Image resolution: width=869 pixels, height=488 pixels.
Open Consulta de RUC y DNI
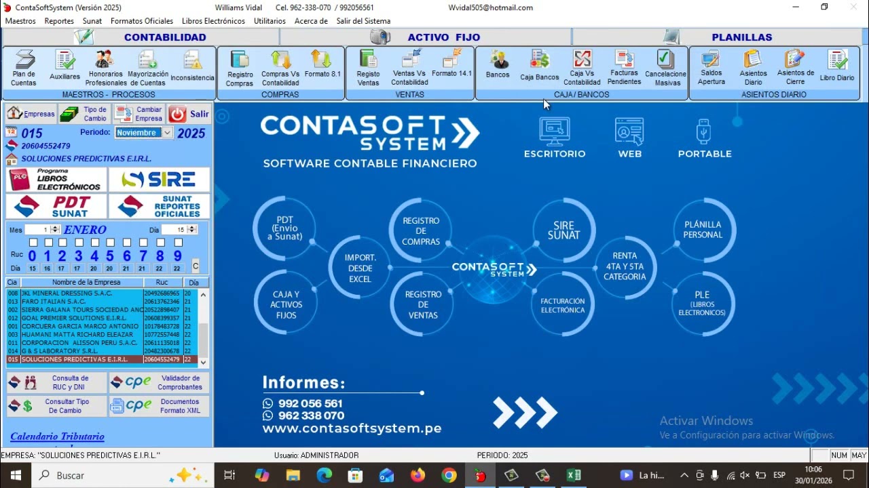(57, 383)
